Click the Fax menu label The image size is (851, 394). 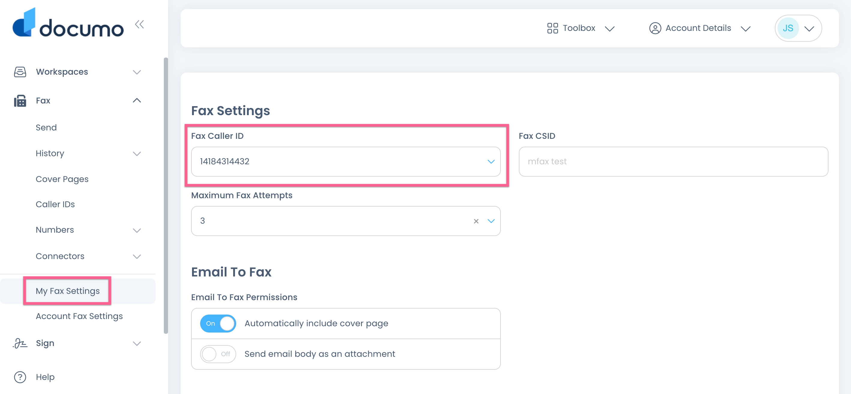tap(43, 100)
